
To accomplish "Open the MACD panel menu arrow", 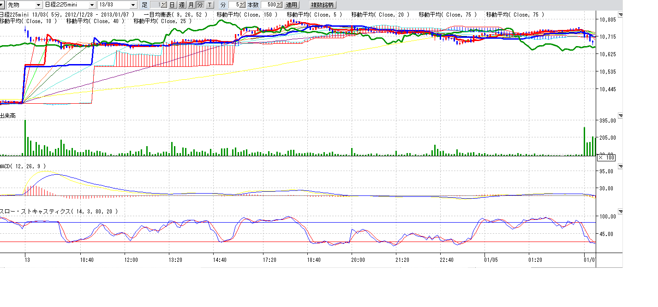I will pyautogui.click(x=620, y=166).
